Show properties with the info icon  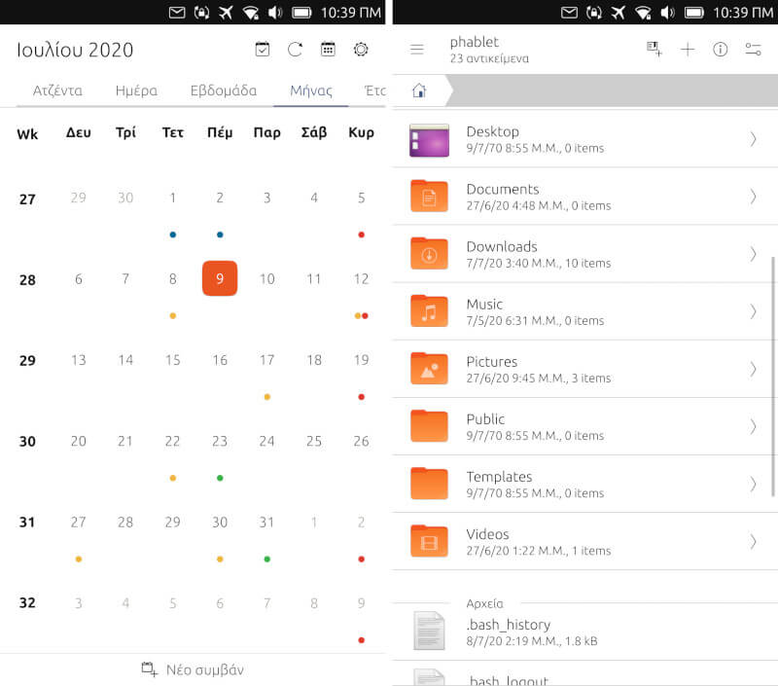[720, 50]
